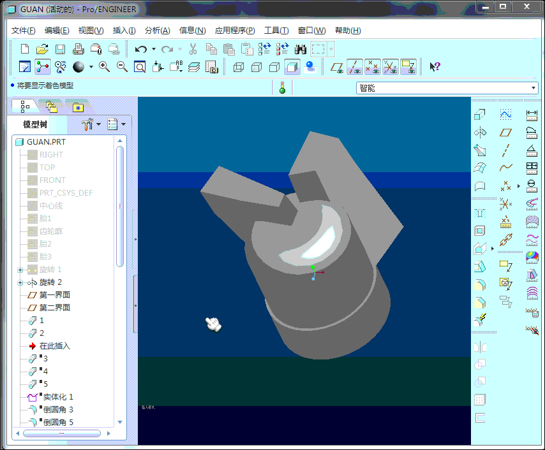Open the 视图(V) menu

coord(91,31)
